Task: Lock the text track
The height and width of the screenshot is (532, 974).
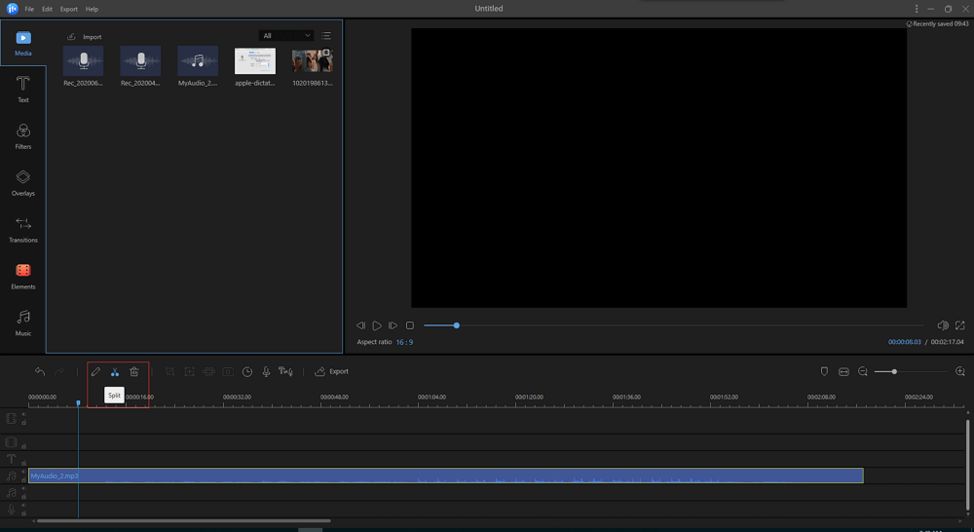Action: click(x=23, y=463)
